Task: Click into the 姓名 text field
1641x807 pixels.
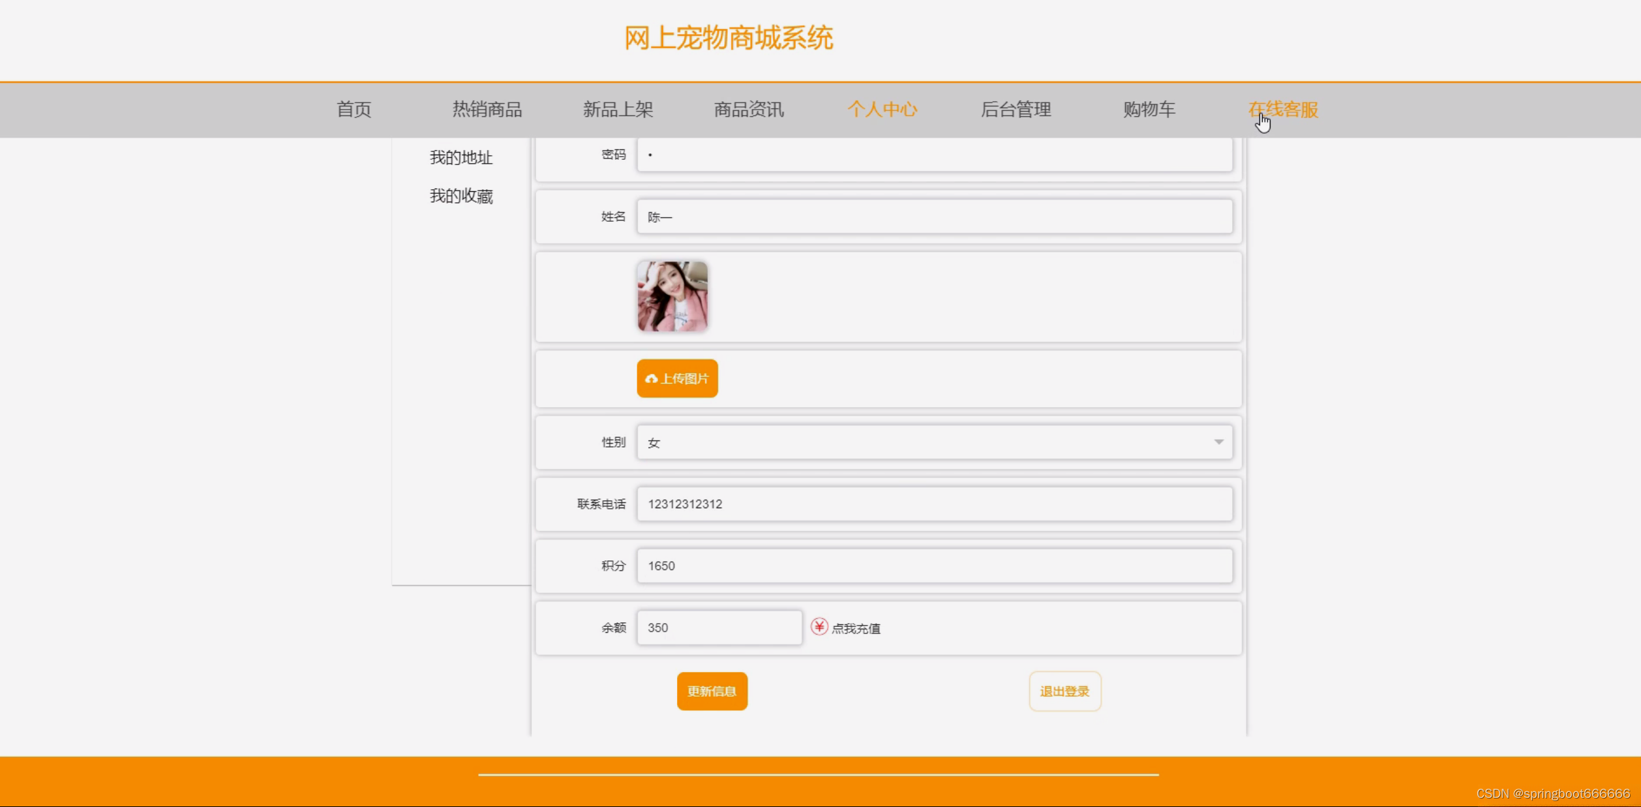Action: pyautogui.click(x=934, y=217)
